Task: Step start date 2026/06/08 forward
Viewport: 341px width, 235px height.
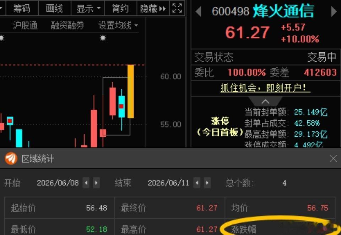Action: click(x=96, y=183)
